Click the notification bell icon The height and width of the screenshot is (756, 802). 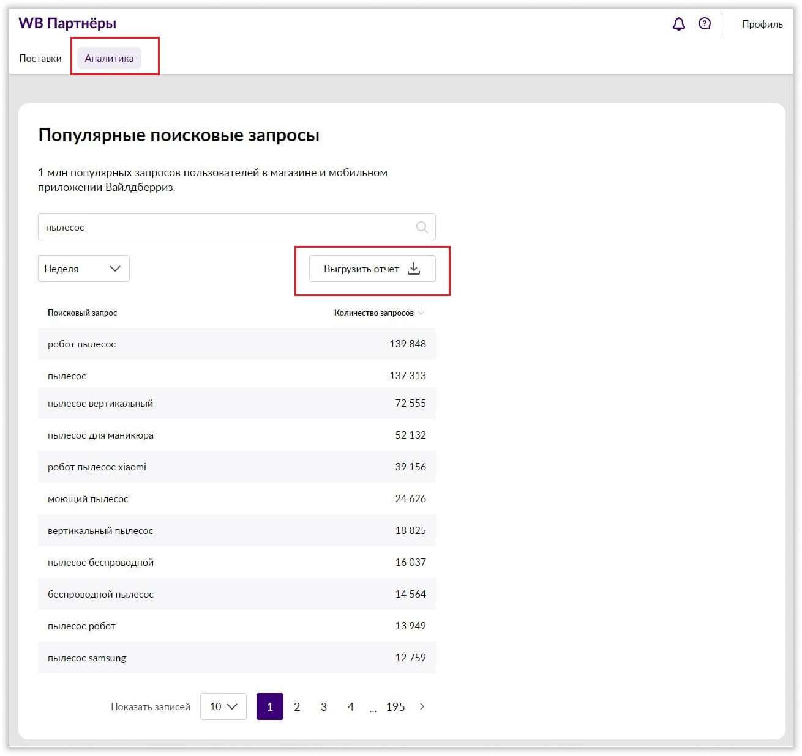(678, 24)
